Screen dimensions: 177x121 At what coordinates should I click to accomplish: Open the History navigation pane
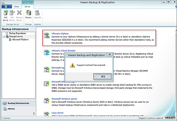pyautogui.click(x=19, y=109)
